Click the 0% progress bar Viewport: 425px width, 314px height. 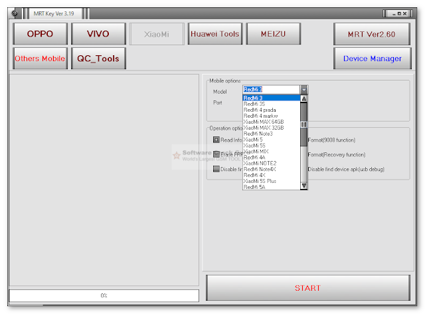pos(104,295)
